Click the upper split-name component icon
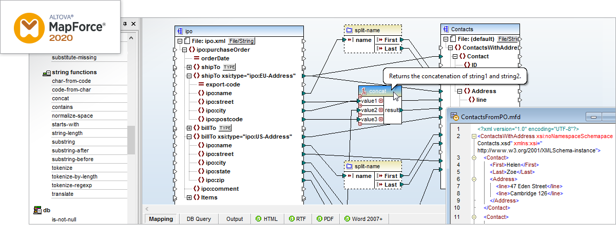Screen dimensions: 616x225 (x=349, y=30)
